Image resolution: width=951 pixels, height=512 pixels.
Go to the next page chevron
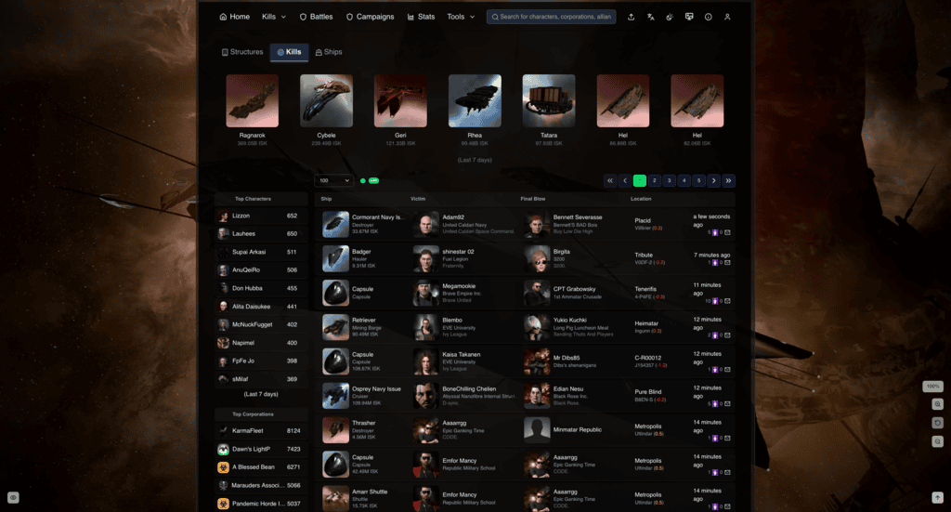point(714,181)
